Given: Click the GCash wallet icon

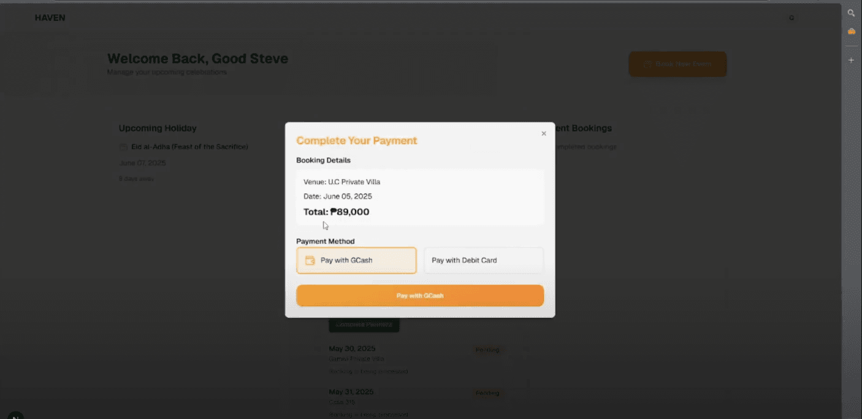Looking at the screenshot, I should (310, 261).
